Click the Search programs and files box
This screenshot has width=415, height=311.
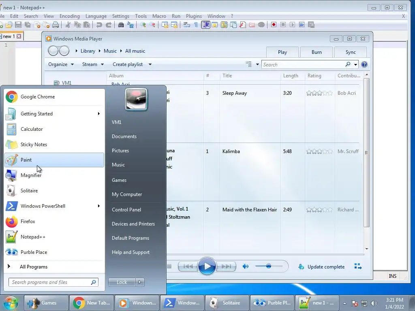click(53, 282)
